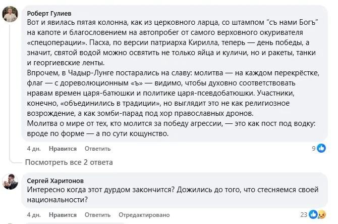338x224 pixels.
Task: Open the 4 дн. timestamp on Харитонов's comment
Action: click(34, 215)
